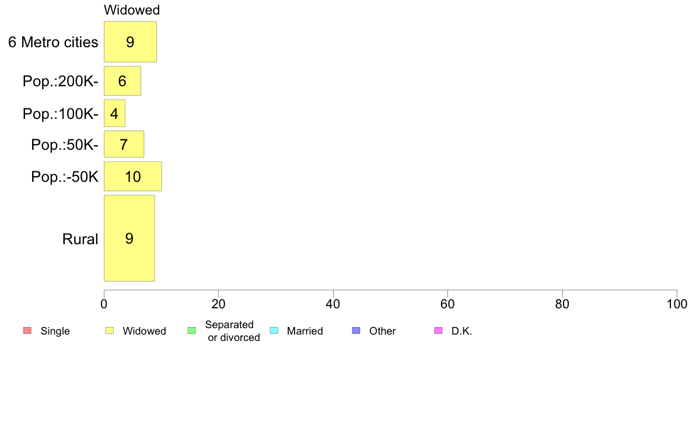Screen dimensions: 693x429
Task: Select the Rural bar showing 9
Action: click(129, 238)
